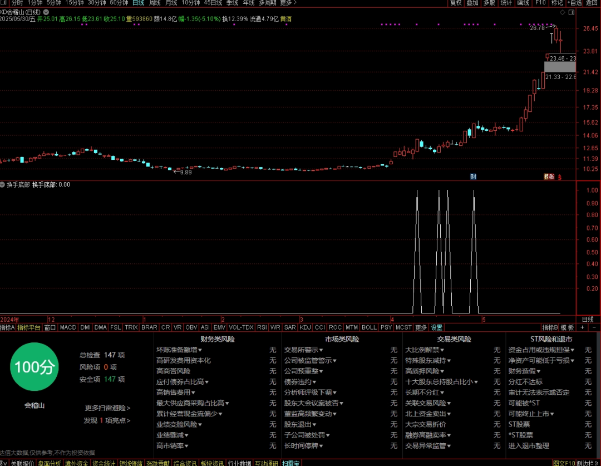Select the 多周期 view

(267, 3)
